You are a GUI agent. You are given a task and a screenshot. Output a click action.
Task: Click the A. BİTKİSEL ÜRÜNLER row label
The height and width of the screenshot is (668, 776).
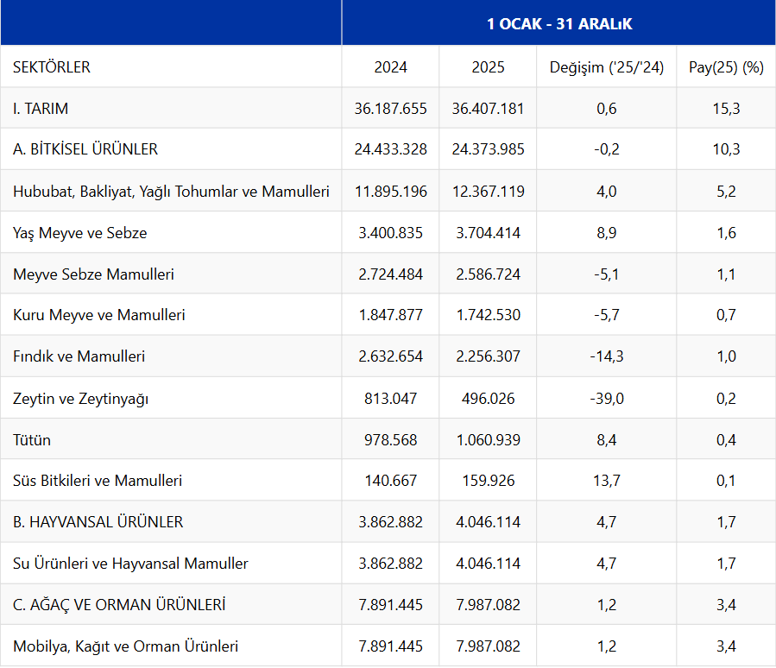pyautogui.click(x=85, y=149)
